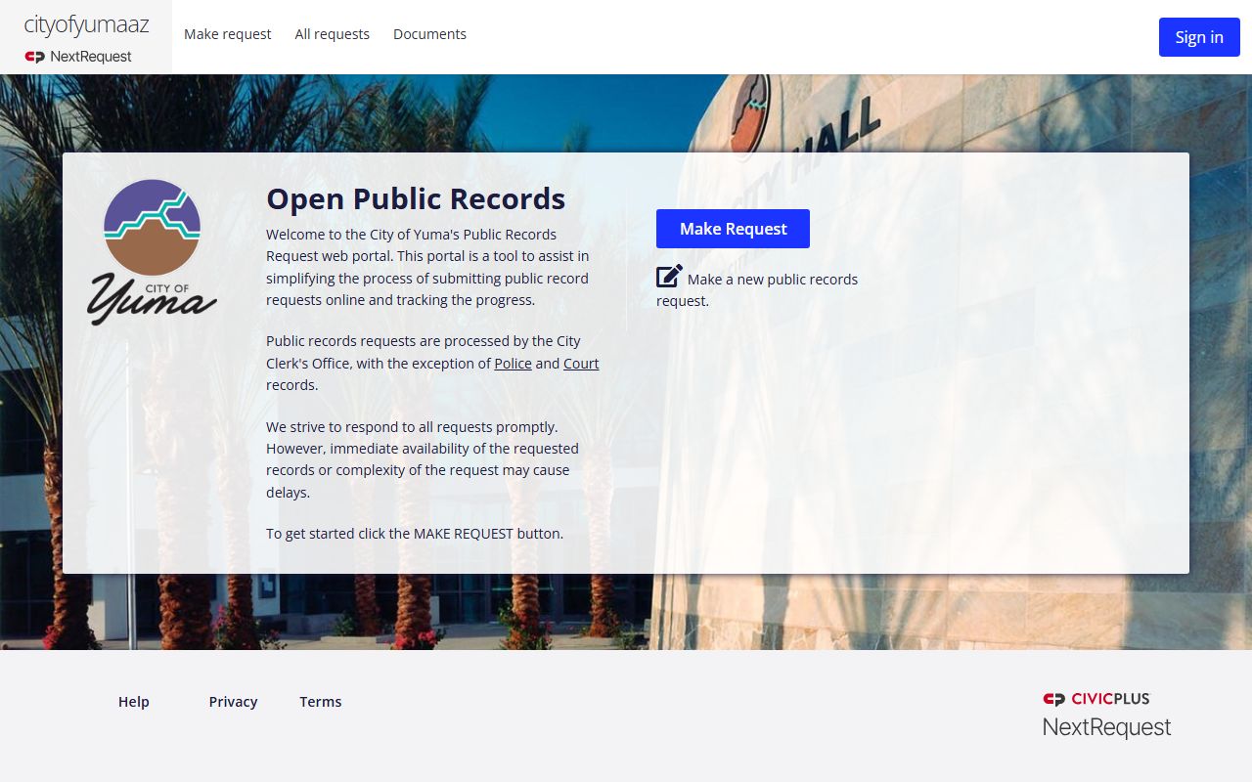
Task: Open the Privacy footer link
Action: click(233, 702)
